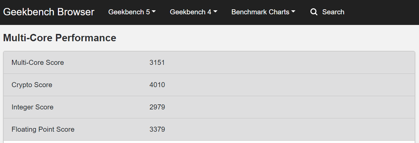The width and height of the screenshot is (419, 143).
Task: Click the Multi-Core Score label
Action: pos(38,63)
